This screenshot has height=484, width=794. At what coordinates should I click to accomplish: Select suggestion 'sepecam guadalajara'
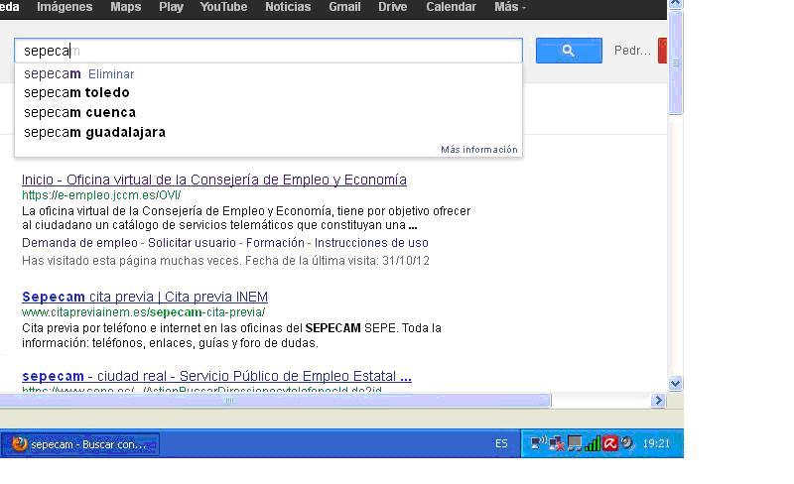tap(94, 132)
